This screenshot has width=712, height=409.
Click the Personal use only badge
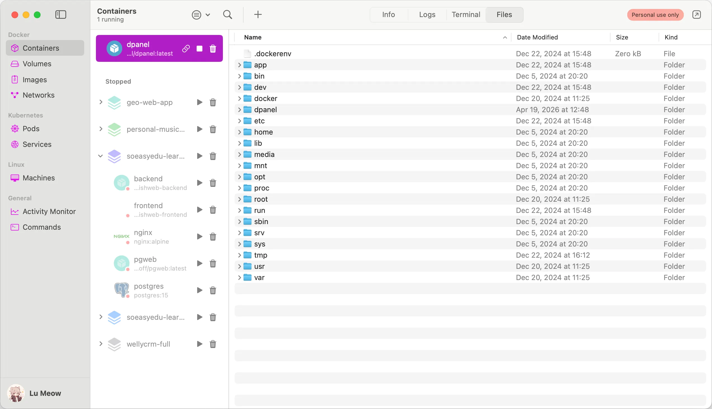coord(655,15)
